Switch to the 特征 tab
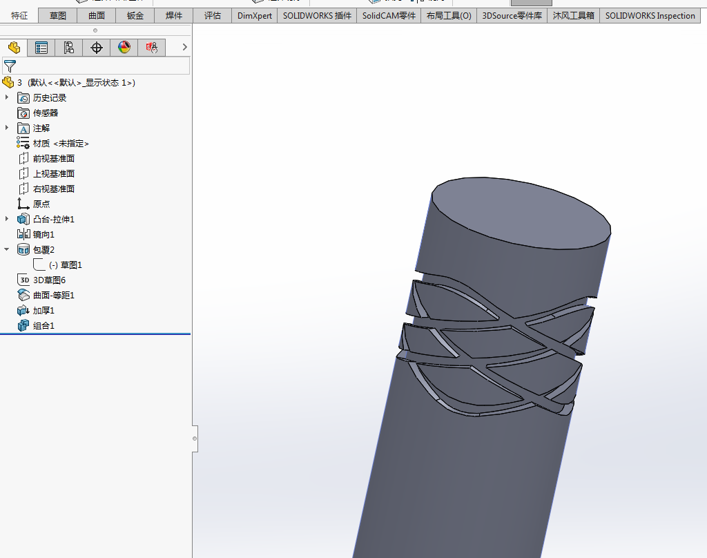The width and height of the screenshot is (707, 558). point(19,16)
